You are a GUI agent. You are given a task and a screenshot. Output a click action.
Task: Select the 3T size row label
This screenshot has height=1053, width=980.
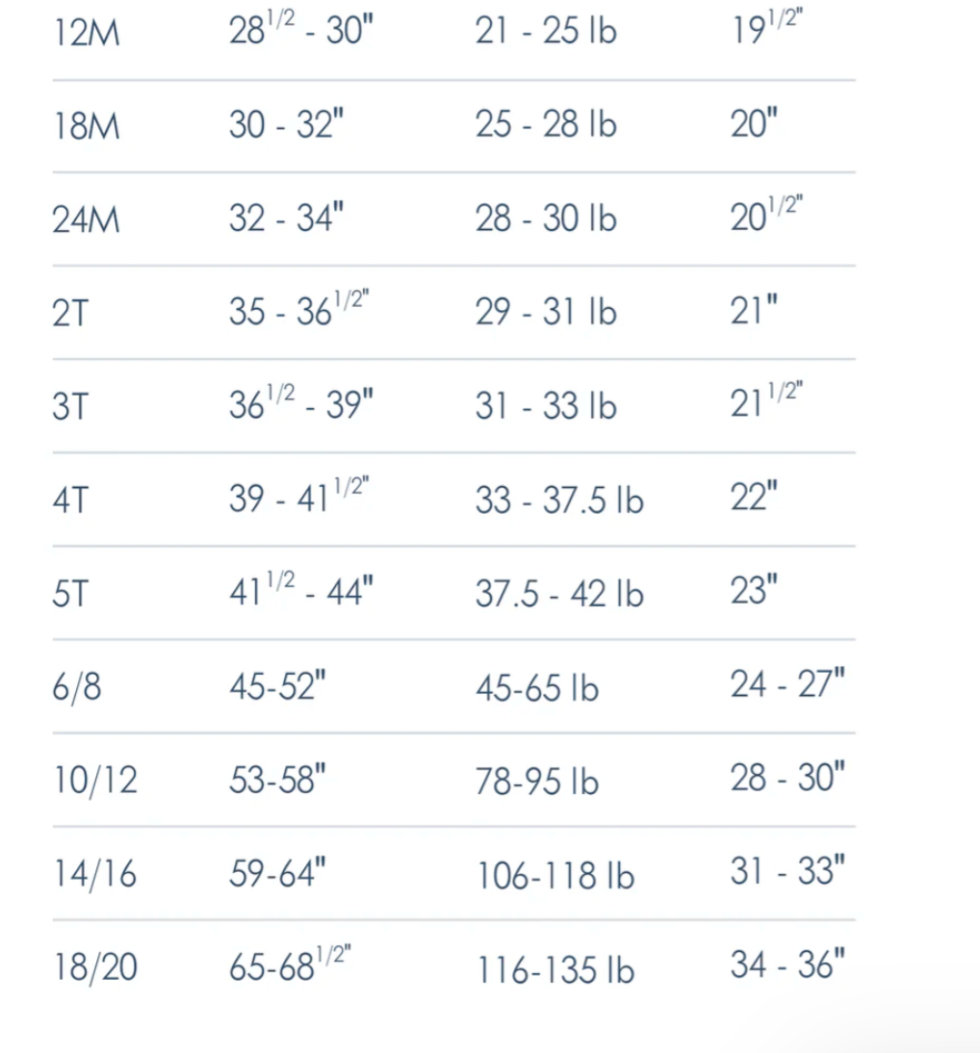[70, 406]
